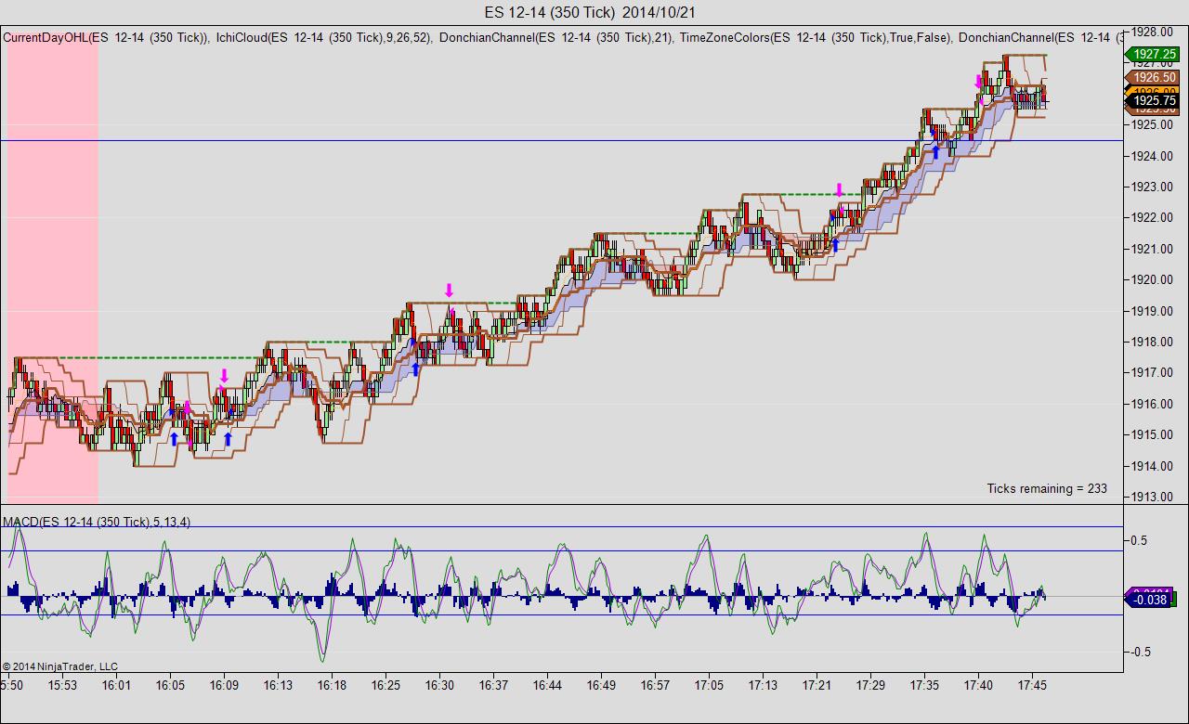Viewport: 1189px width, 724px height.
Task: Click the 15:53 time axis label
Action: pos(62,685)
